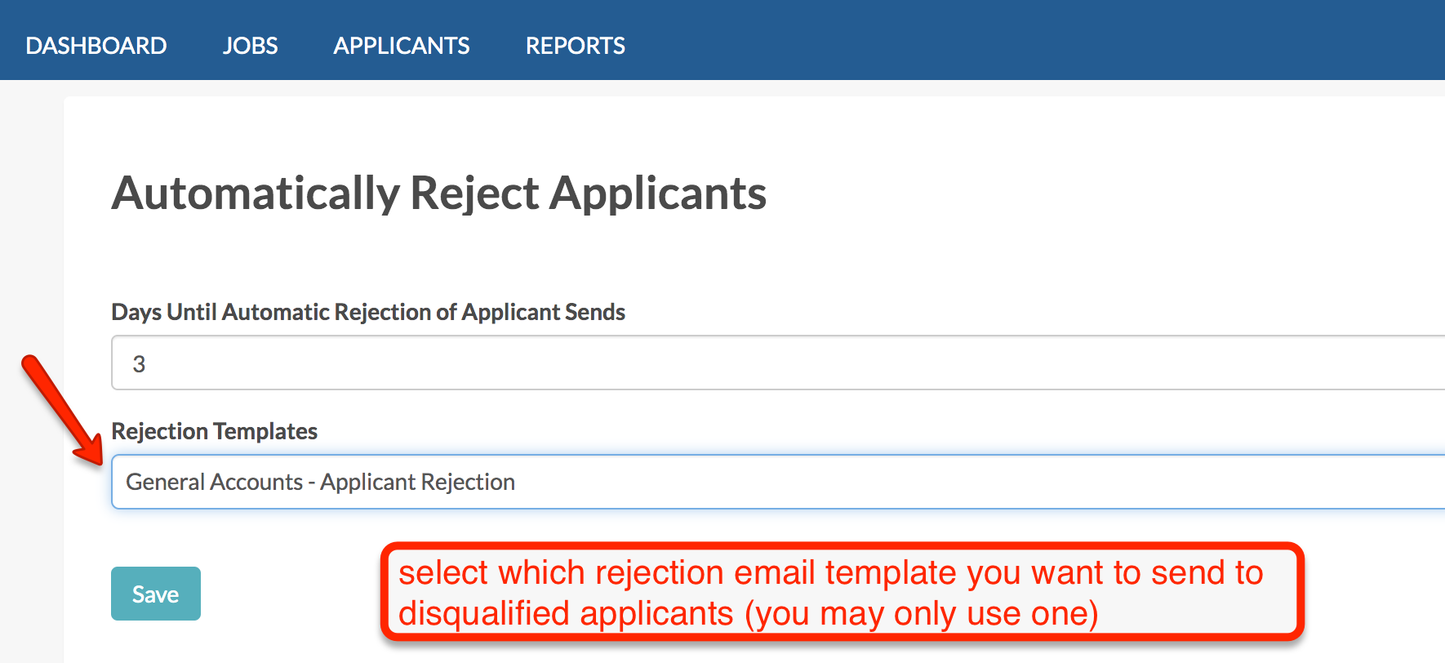Select the value 3 in the days field
Viewport: 1445px width, 663px height.
(139, 363)
